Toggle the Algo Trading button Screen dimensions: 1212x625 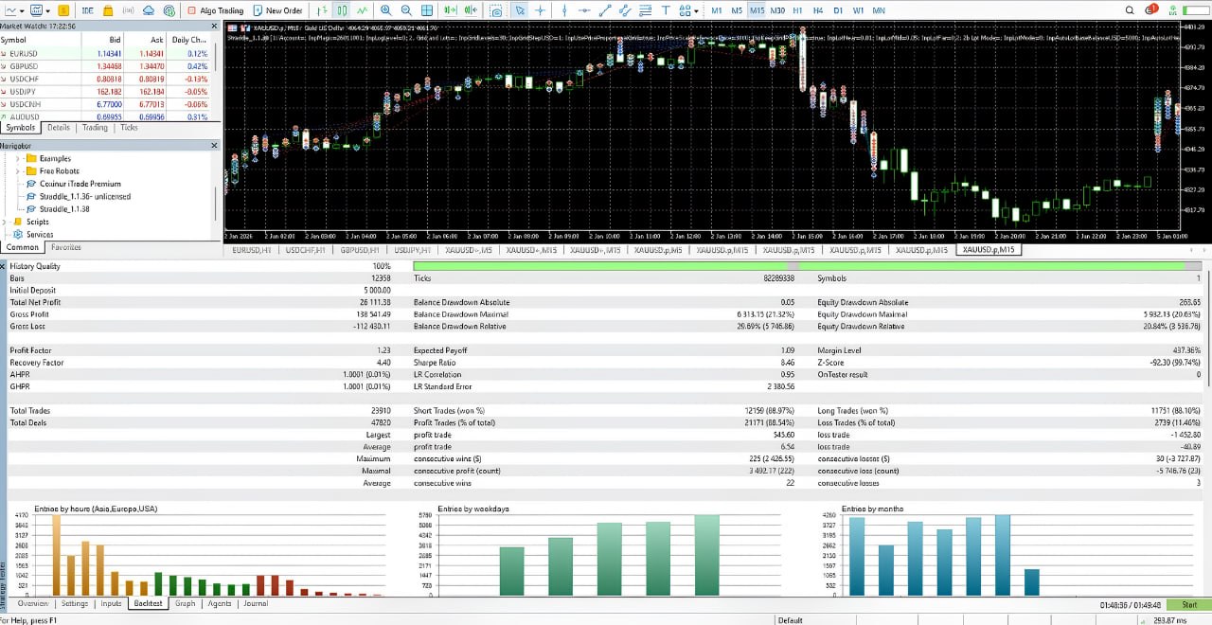click(x=215, y=10)
